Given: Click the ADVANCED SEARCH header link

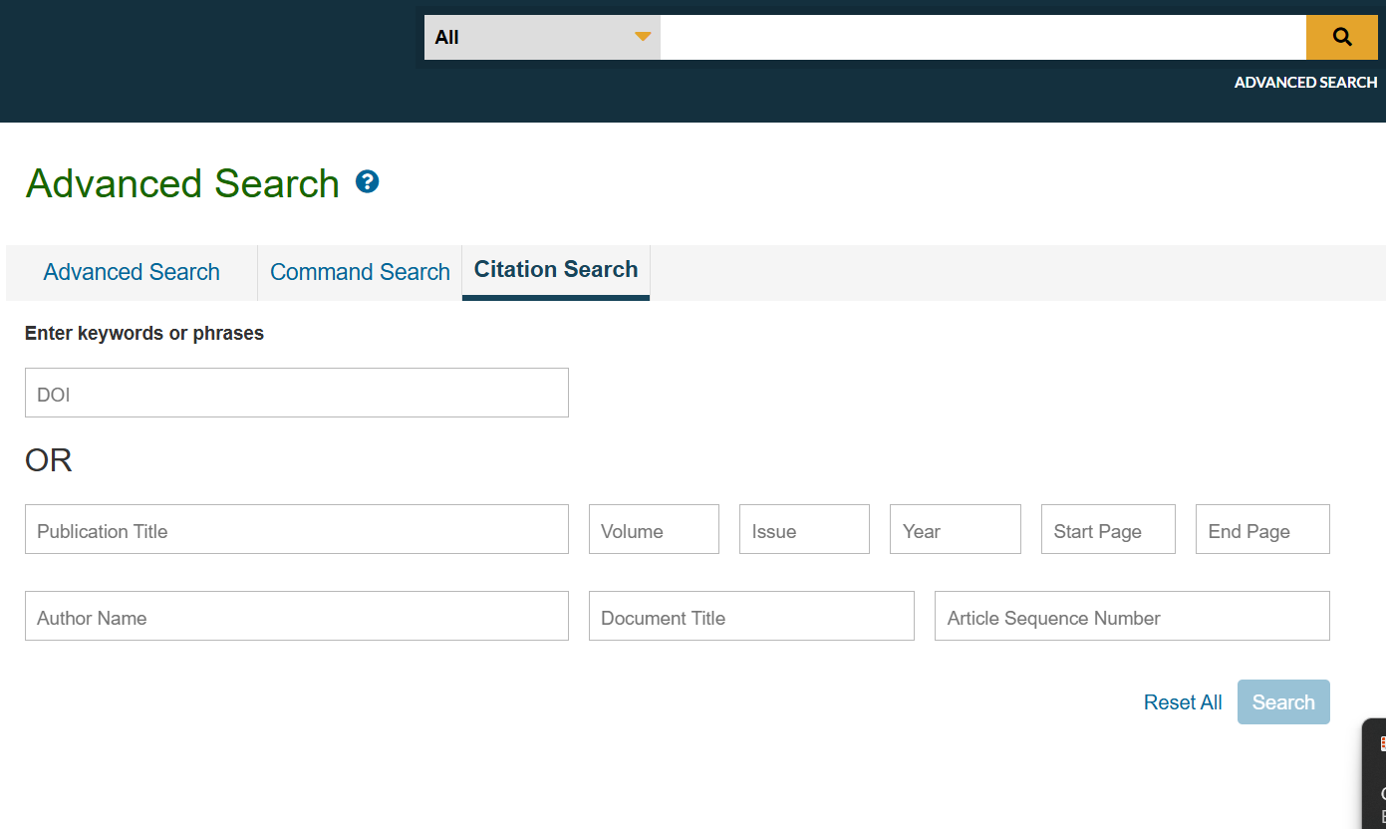Looking at the screenshot, I should tap(1305, 82).
